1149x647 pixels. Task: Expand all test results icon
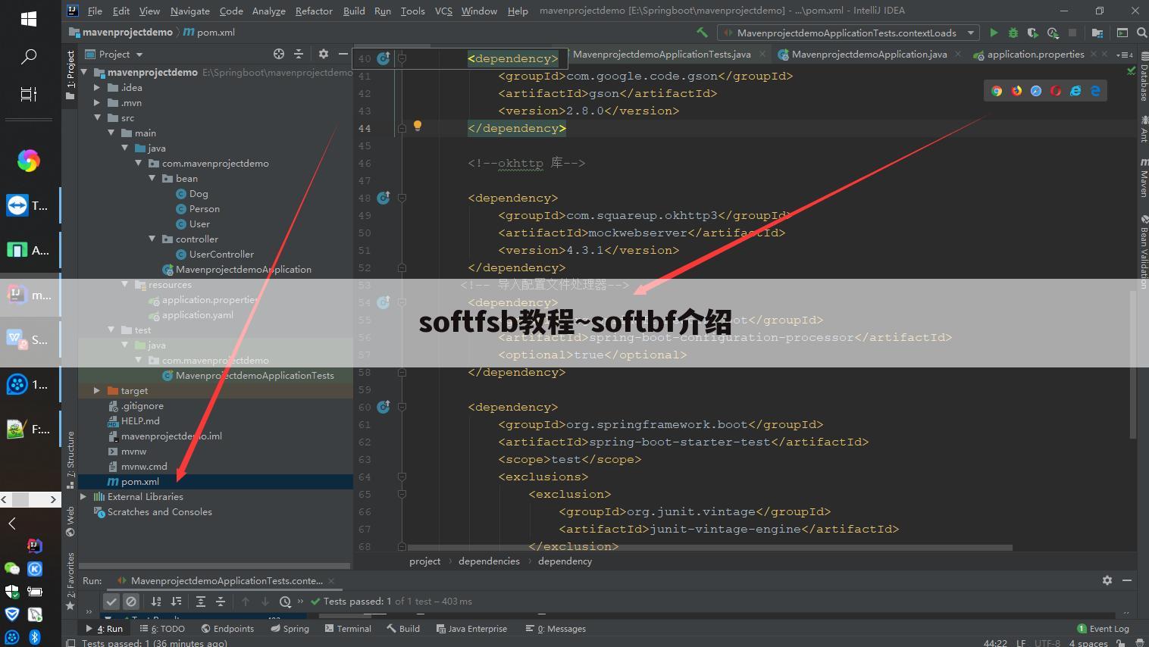(x=201, y=602)
